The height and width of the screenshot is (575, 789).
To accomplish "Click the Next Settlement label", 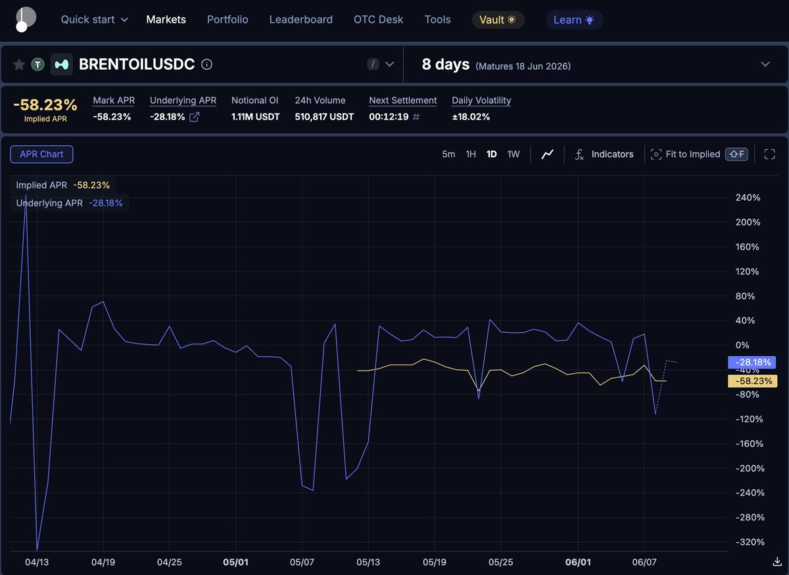I will click(403, 101).
